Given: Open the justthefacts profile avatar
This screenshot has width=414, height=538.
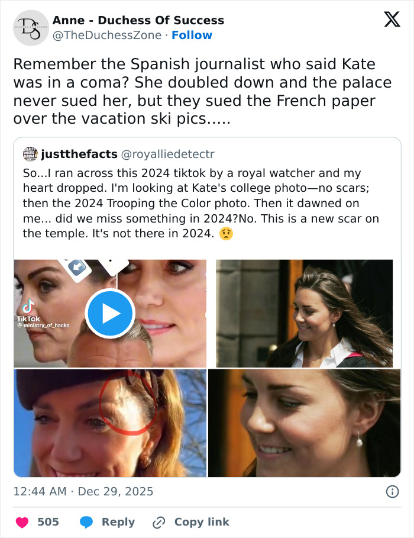Looking at the screenshot, I should (29, 154).
